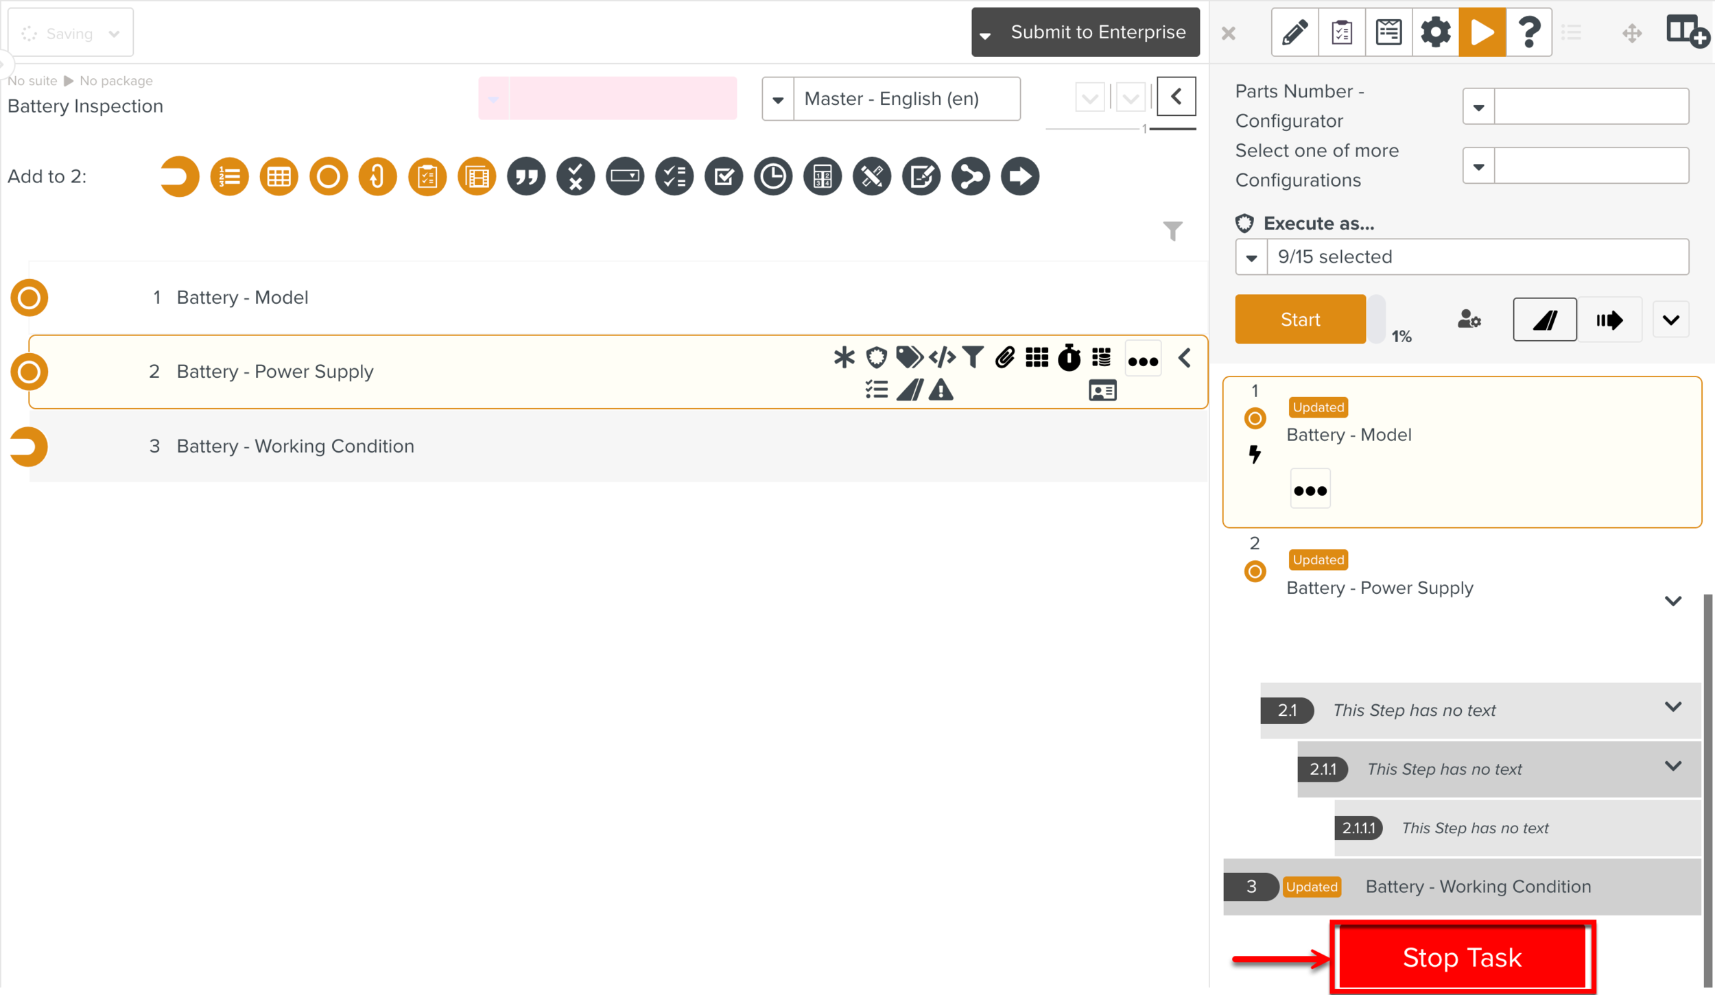
Task: Click the warning triangle icon on step 2
Action: click(941, 391)
